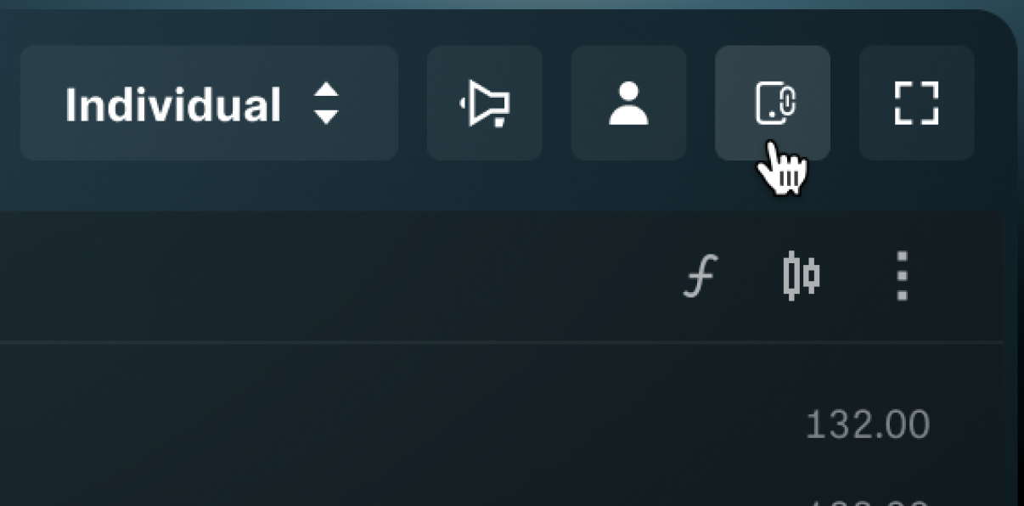The image size is (1024, 506).
Task: Select the candlestick chart type icon
Action: coord(801,276)
